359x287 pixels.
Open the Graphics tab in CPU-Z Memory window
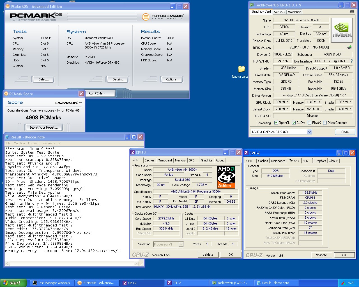(x=320, y=161)
